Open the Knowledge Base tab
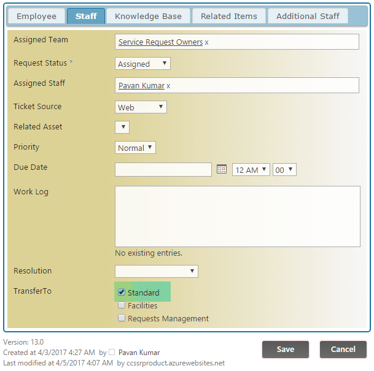Screen dimensions: 374x371 (149, 16)
